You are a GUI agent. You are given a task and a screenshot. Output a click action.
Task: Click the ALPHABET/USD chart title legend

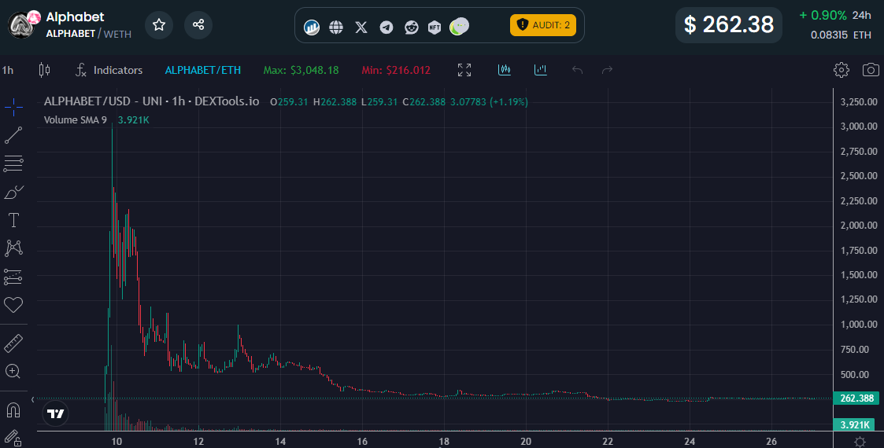(x=152, y=102)
